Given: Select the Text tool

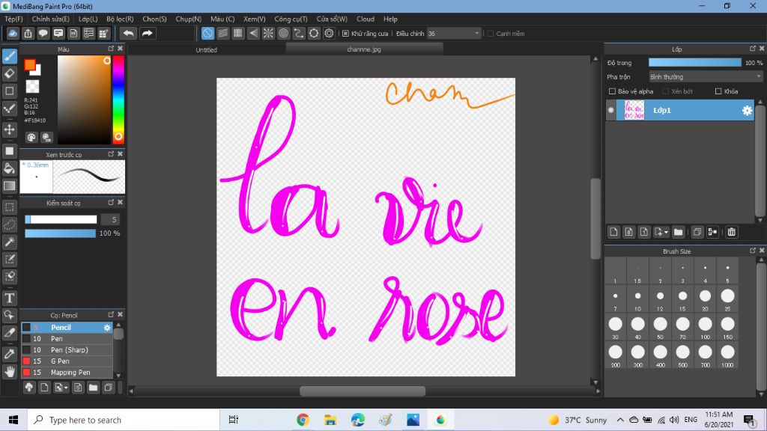Looking at the screenshot, I should [x=10, y=298].
